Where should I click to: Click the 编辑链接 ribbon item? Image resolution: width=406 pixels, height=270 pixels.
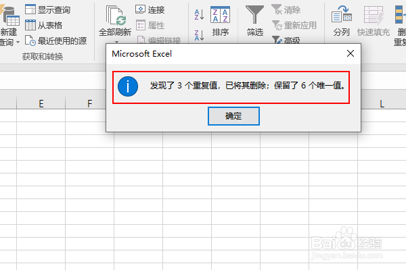159,40
